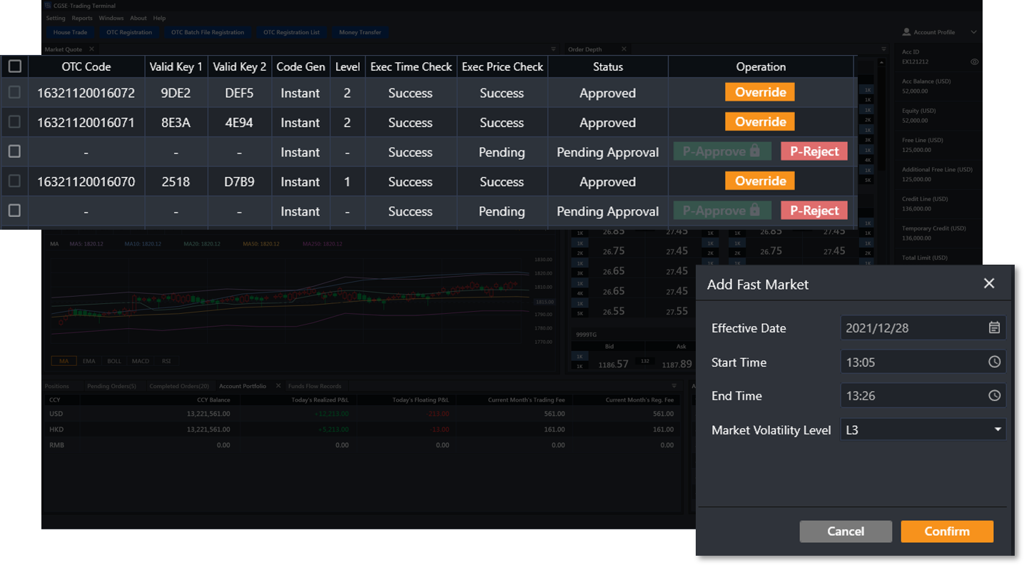Open the Order Depth panel options dropdown
The height and width of the screenshot is (565, 1024).
[x=883, y=49]
